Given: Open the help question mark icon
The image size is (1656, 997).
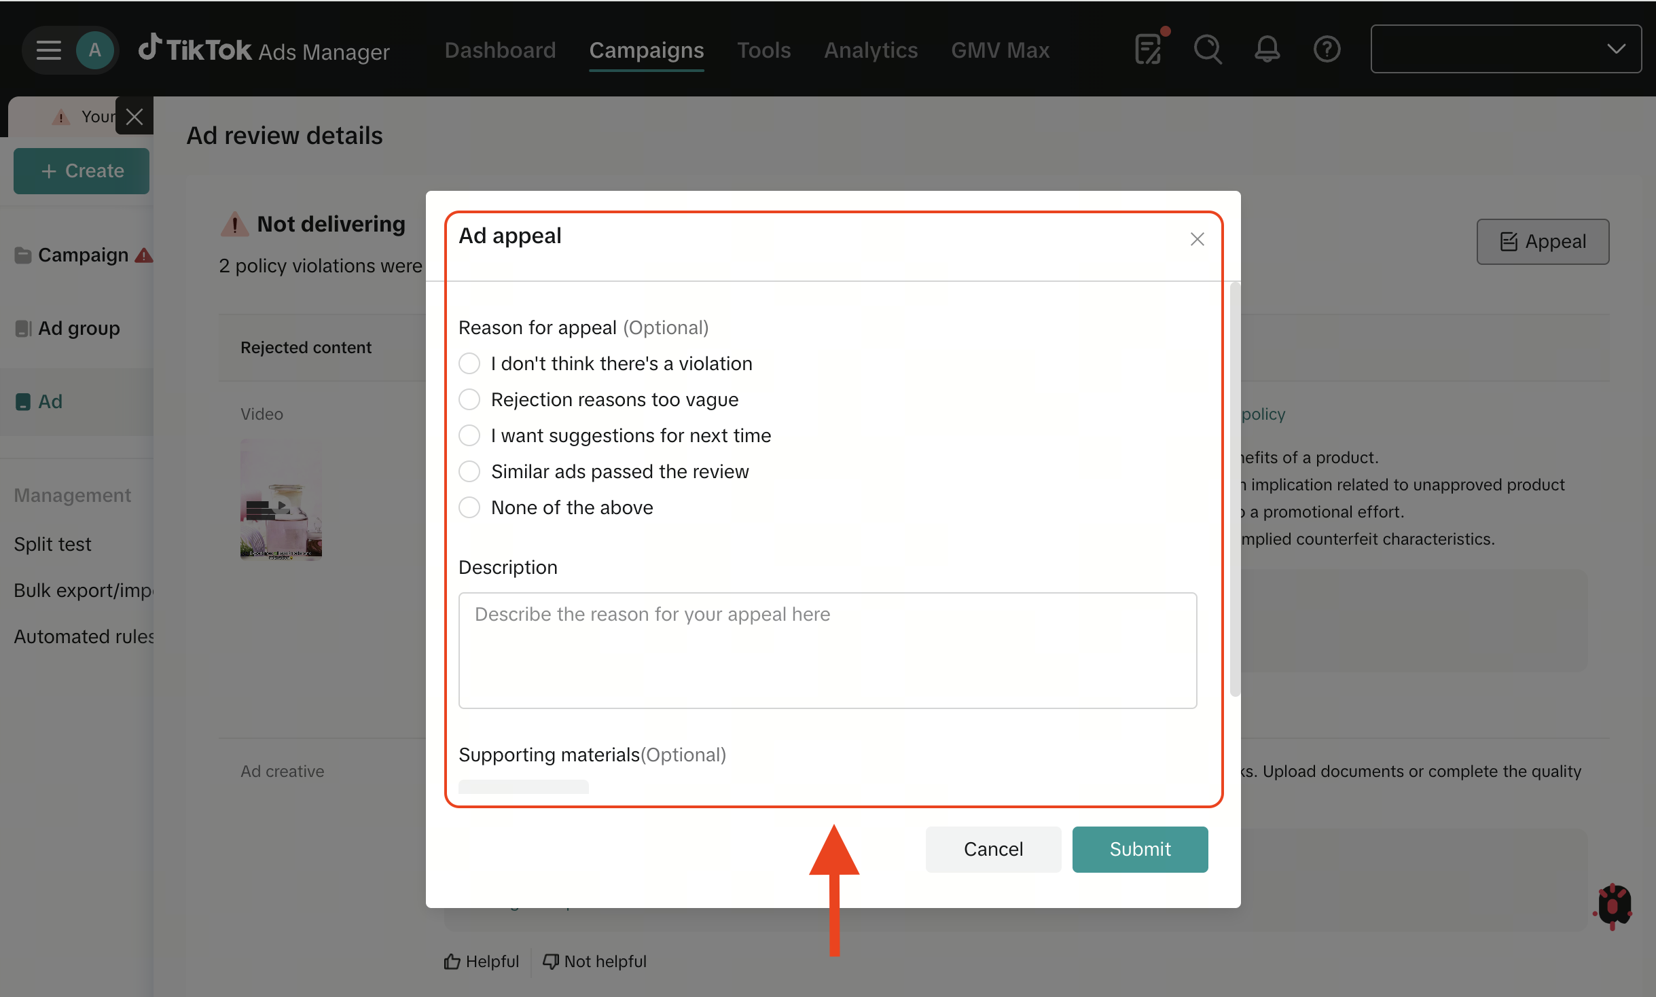Looking at the screenshot, I should click(x=1325, y=49).
